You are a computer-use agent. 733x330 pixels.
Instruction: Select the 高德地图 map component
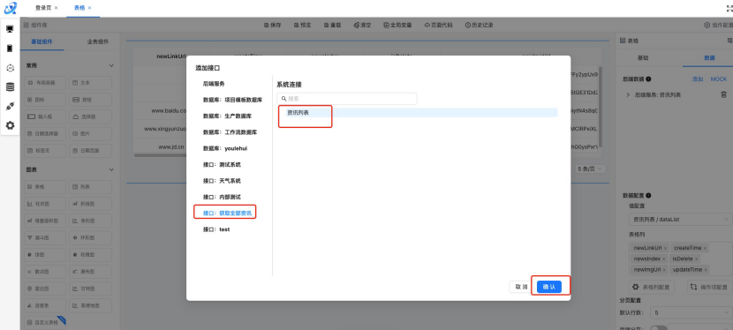[91, 305]
